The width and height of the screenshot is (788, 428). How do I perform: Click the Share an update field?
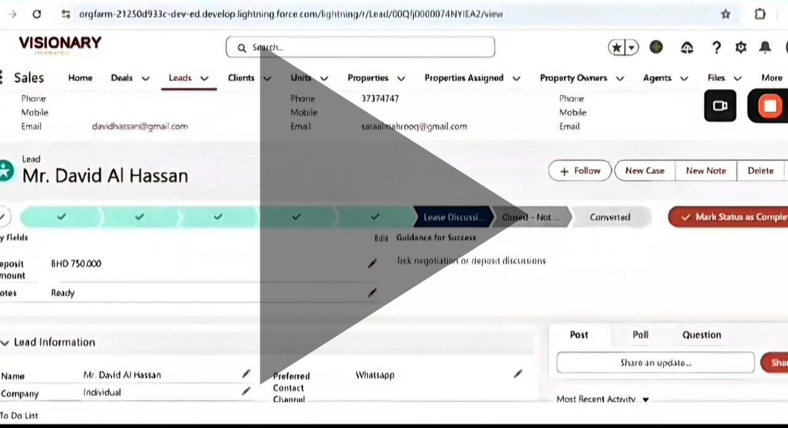655,362
